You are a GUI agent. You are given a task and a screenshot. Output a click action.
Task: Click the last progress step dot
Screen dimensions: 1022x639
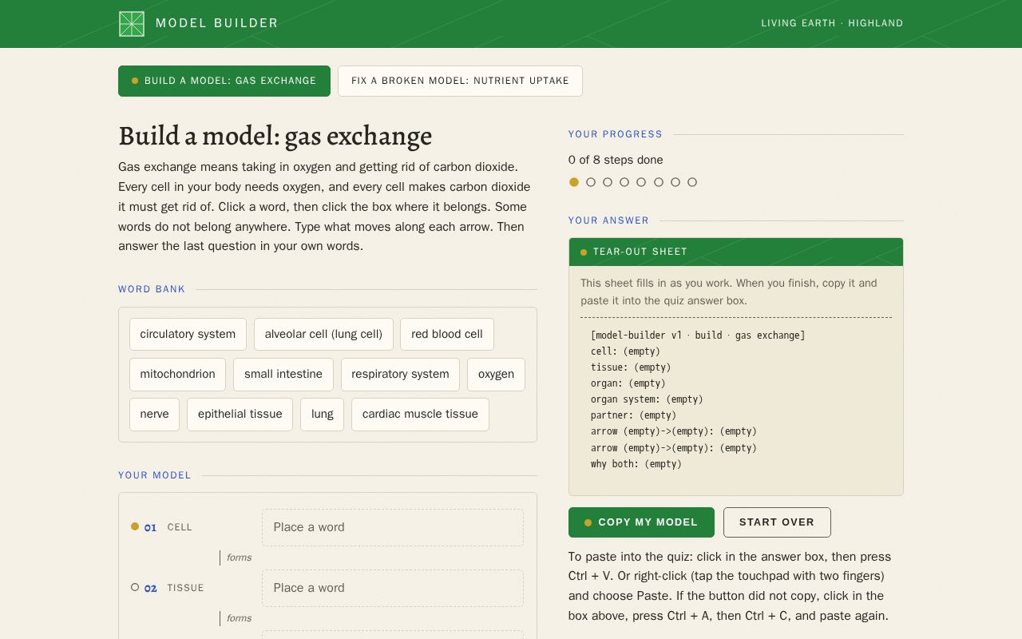pyautogui.click(x=692, y=182)
